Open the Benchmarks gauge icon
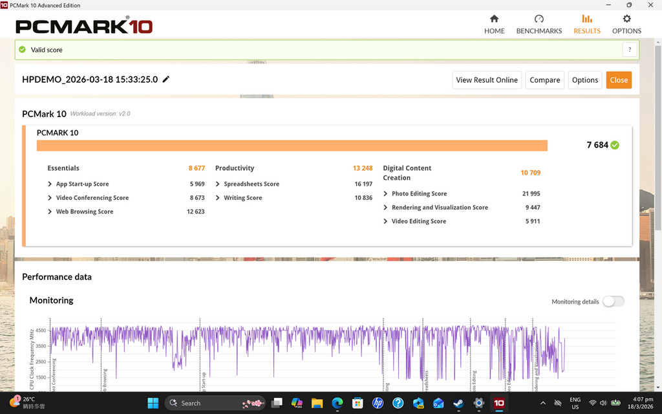 coord(539,19)
